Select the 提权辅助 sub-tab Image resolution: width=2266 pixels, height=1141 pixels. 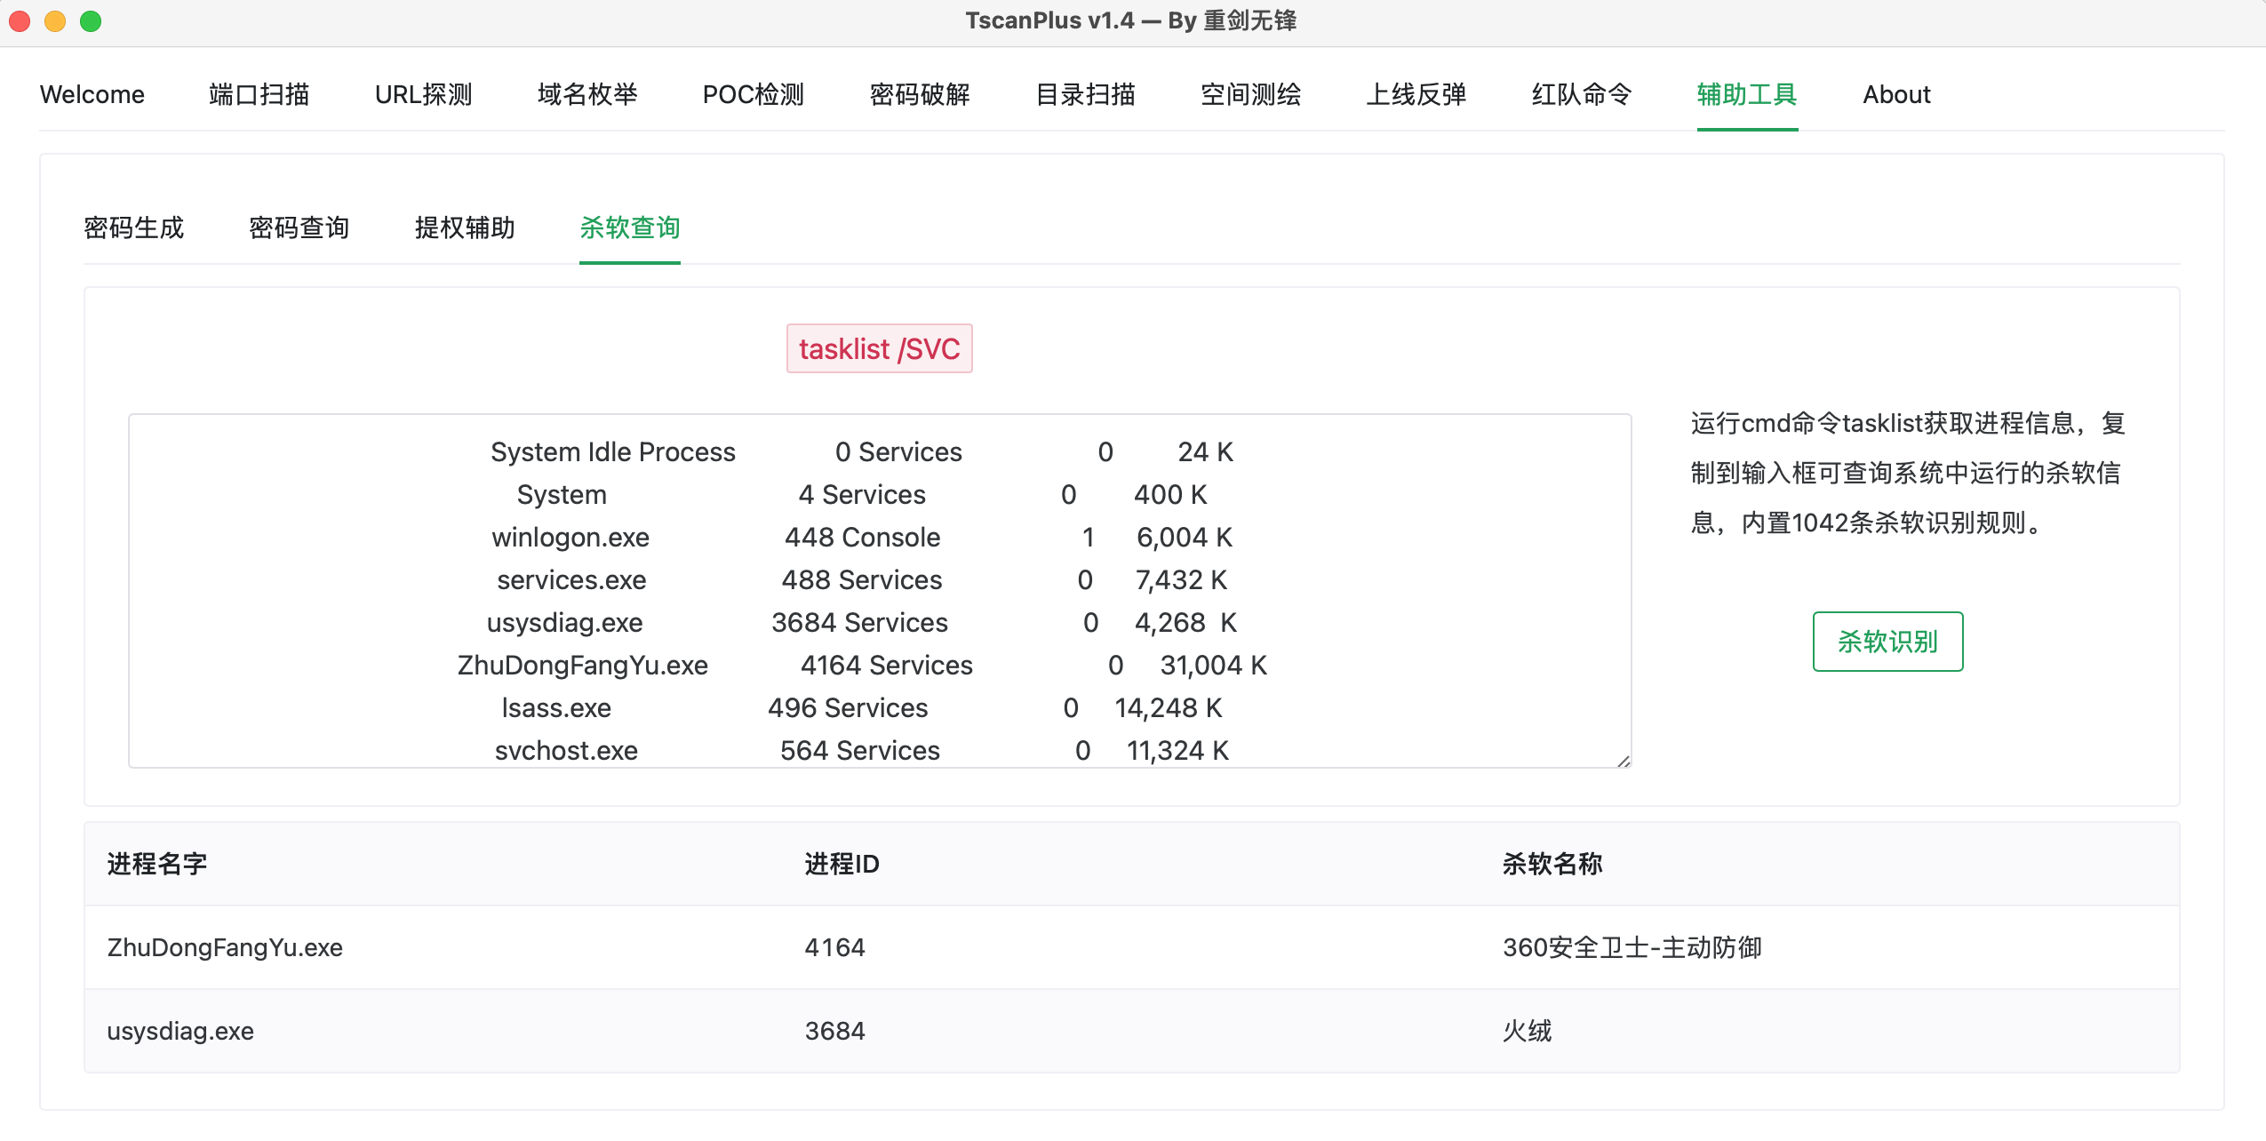(x=464, y=227)
